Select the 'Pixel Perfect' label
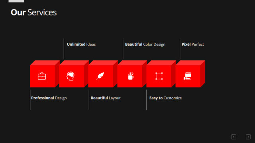The image size is (255, 143). tap(193, 44)
